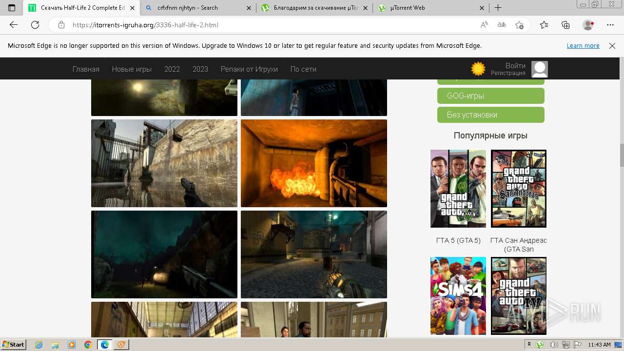Click Регистрация link
The width and height of the screenshot is (624, 351).
pos(508,73)
